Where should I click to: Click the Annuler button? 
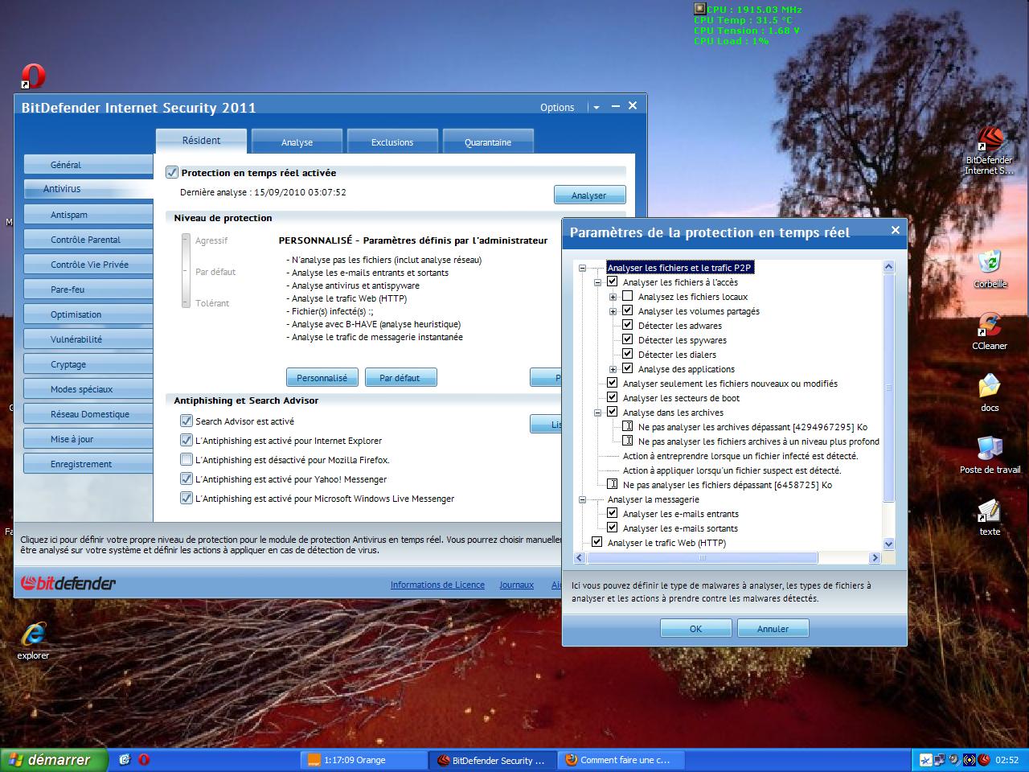point(773,629)
